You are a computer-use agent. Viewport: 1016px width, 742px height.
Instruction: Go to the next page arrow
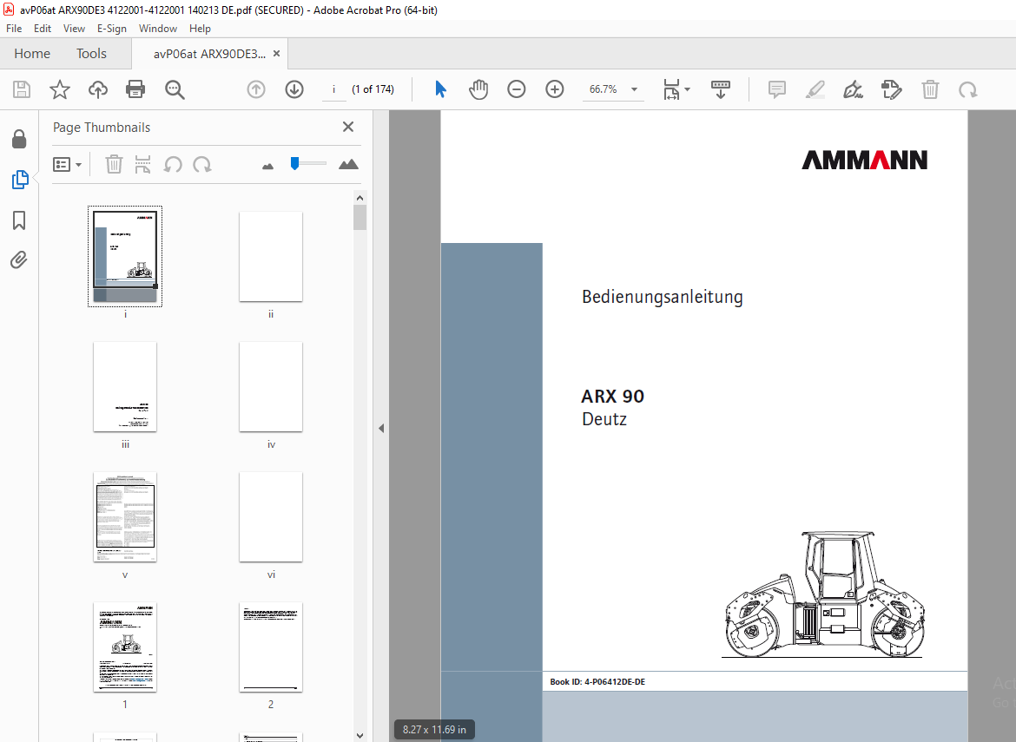tap(294, 89)
